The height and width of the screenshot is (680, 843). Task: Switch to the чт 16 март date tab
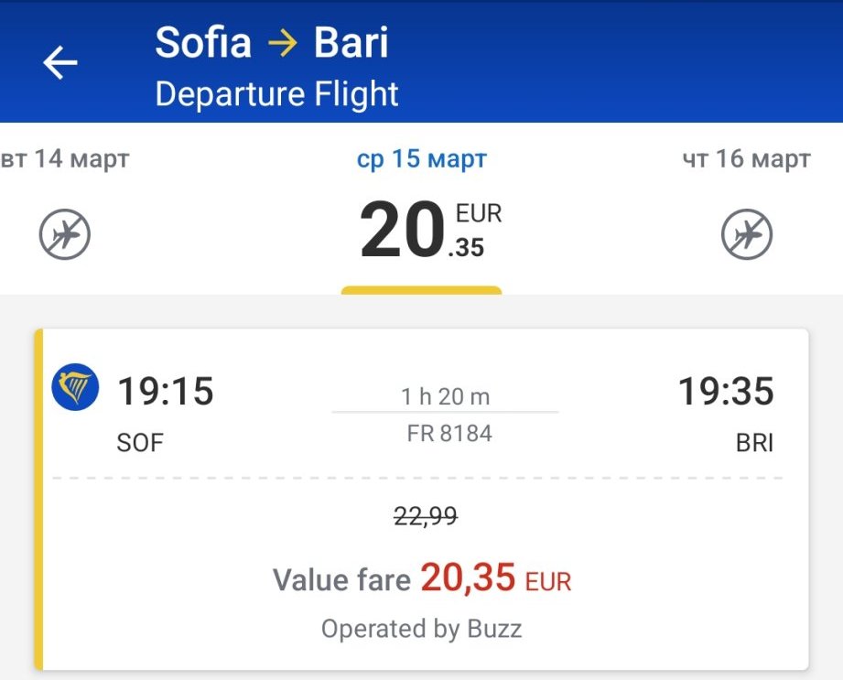click(747, 159)
